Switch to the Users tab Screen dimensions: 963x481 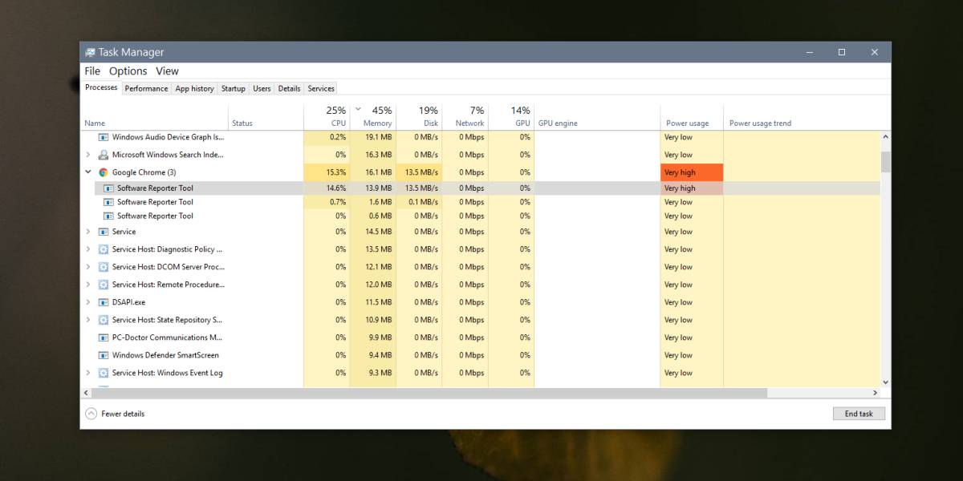262,88
